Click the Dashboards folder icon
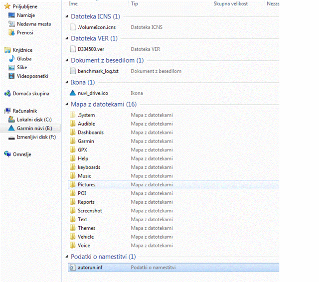The image size is (319, 282). 73,133
